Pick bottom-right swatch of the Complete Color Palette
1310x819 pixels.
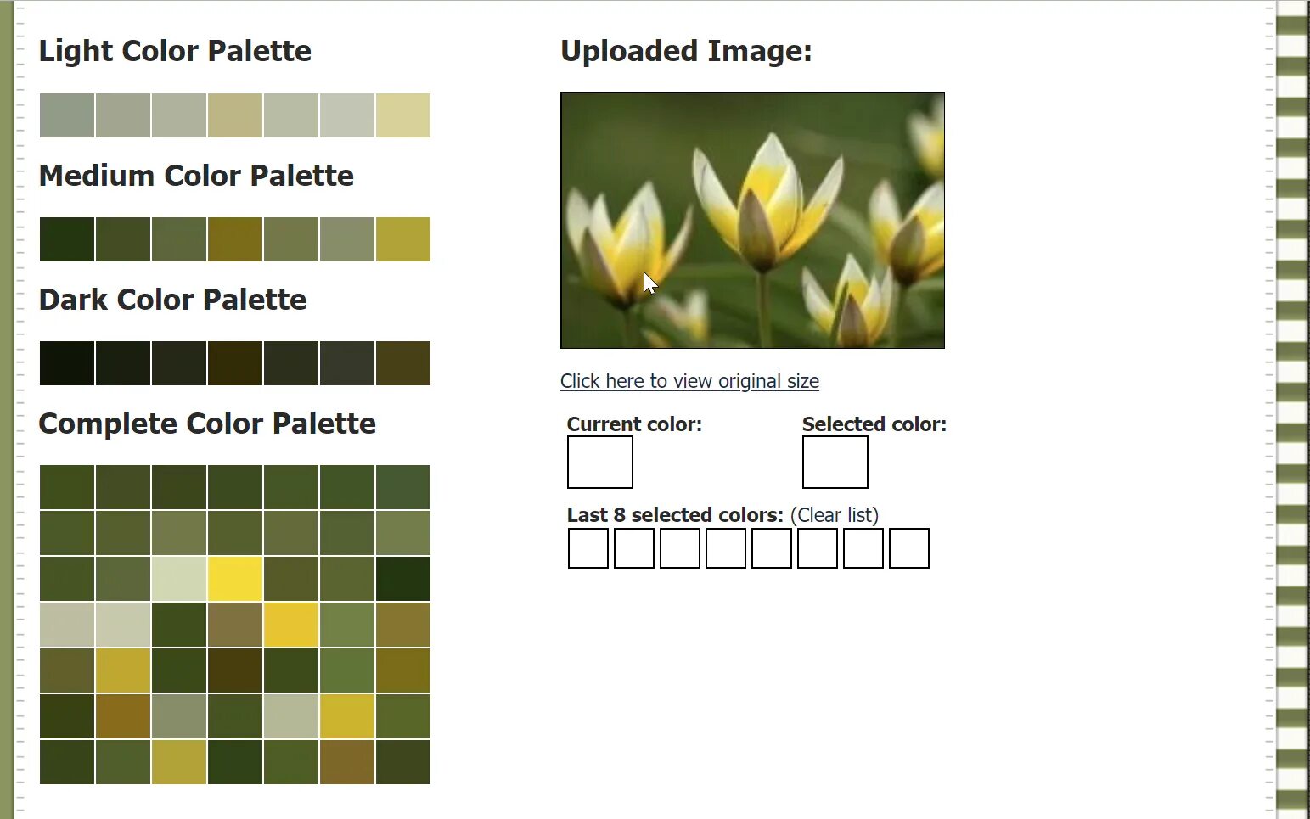click(x=403, y=762)
